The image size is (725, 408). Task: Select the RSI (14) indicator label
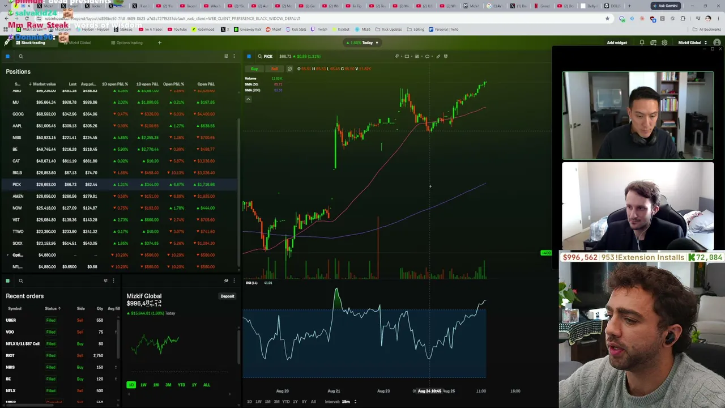click(x=251, y=283)
